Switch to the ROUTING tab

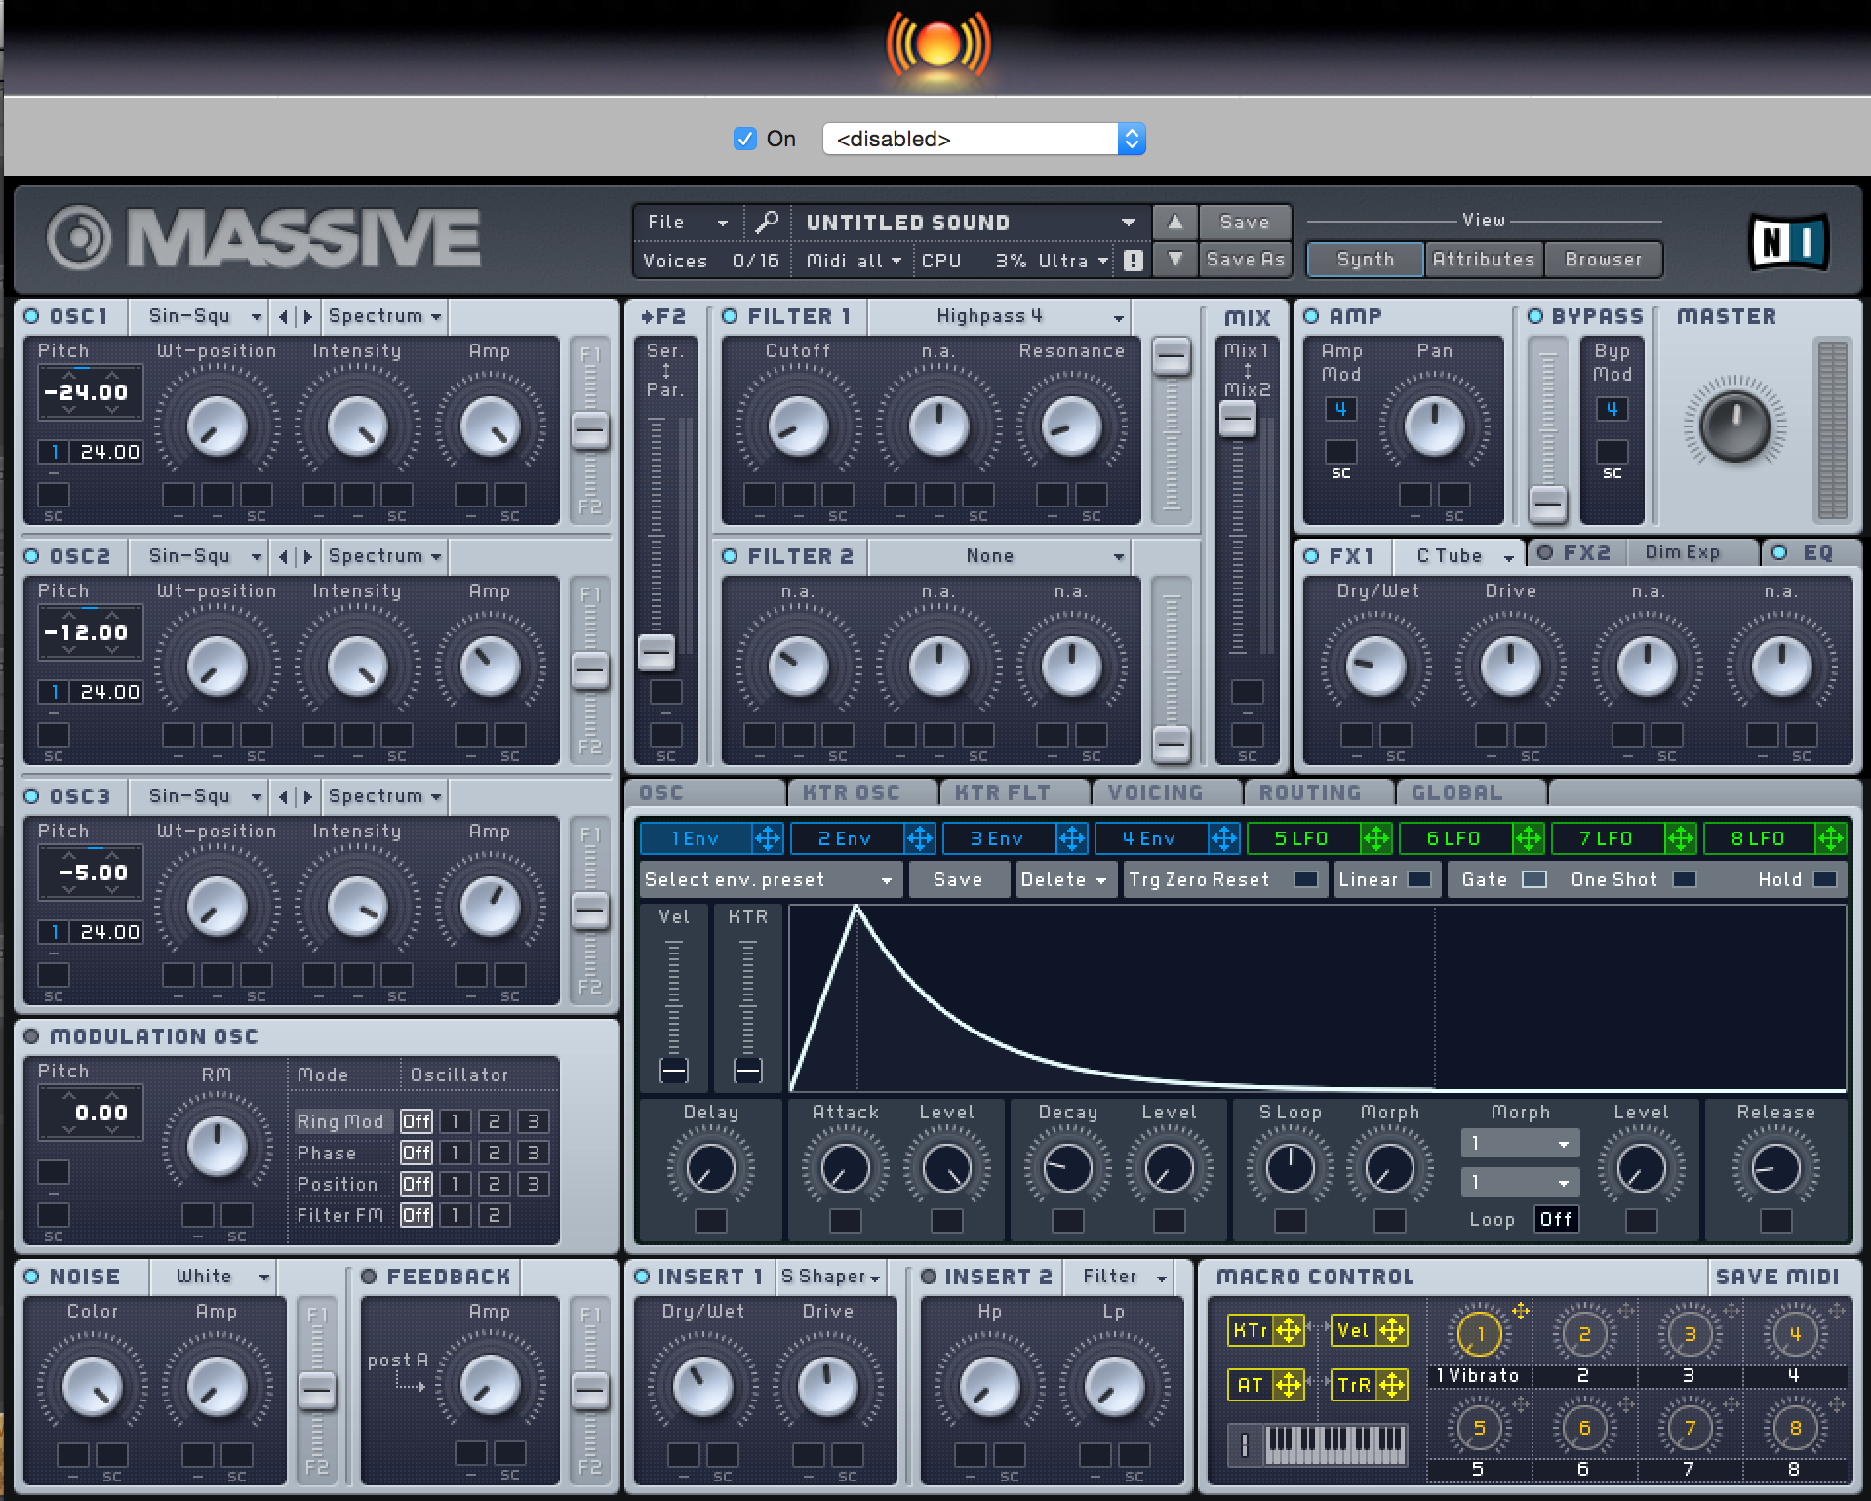click(x=1318, y=792)
